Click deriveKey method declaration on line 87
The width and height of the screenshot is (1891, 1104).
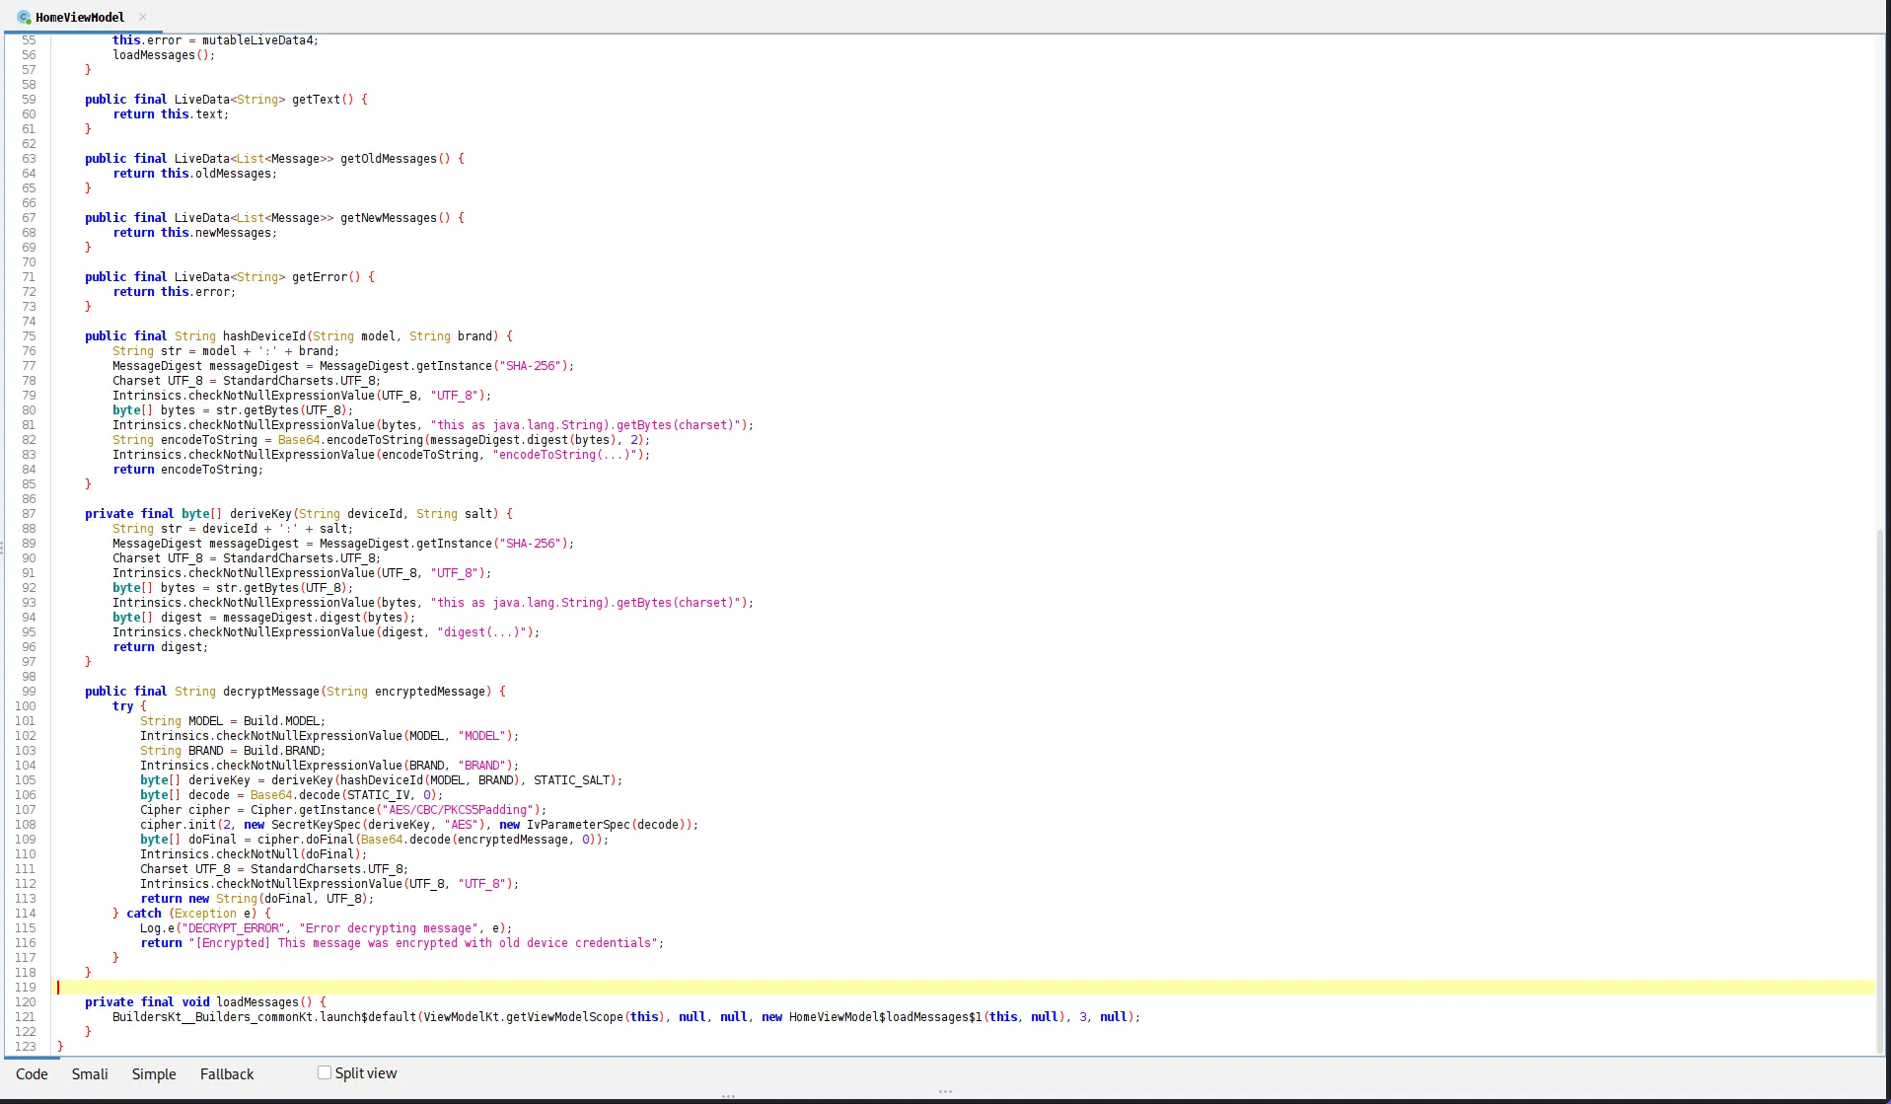260,514
